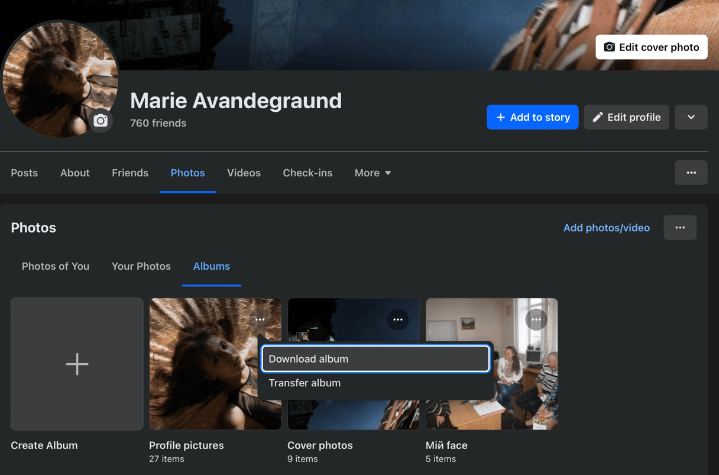The image size is (719, 475).
Task: Click Edit cover photo button
Action: click(651, 47)
